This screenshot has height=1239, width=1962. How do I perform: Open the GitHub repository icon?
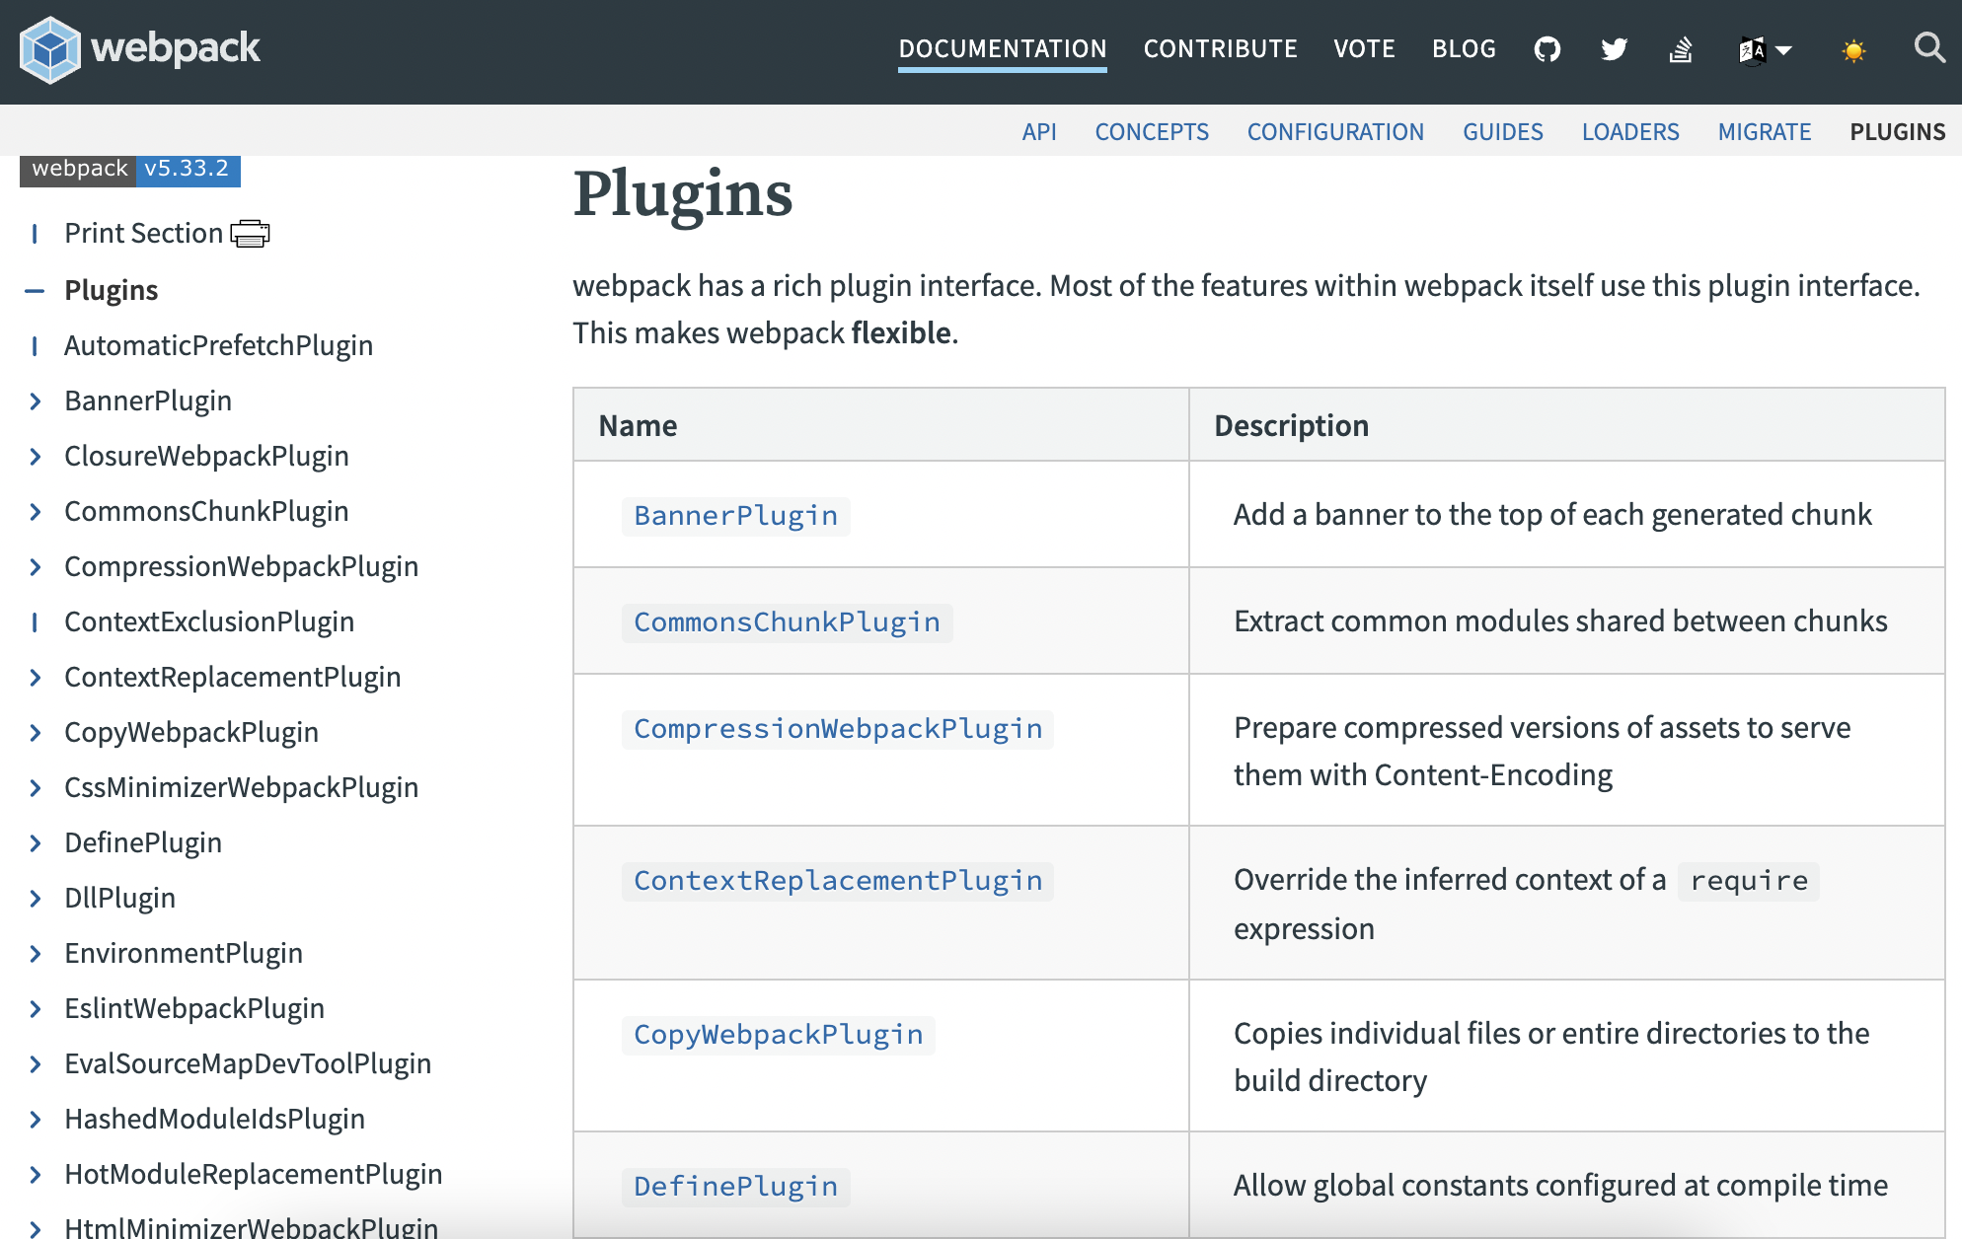pyautogui.click(x=1547, y=49)
